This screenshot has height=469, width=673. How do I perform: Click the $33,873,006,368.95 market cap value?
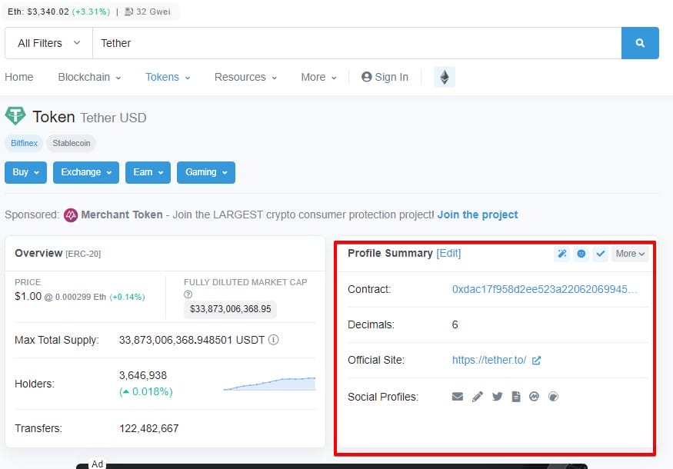pos(231,309)
